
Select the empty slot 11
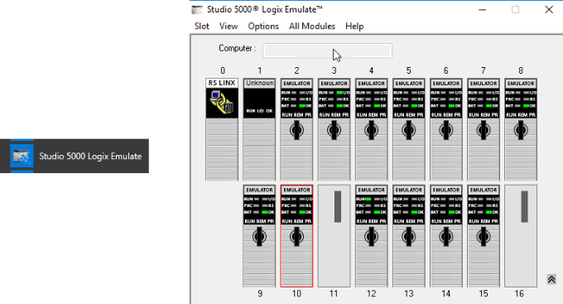[334, 236]
